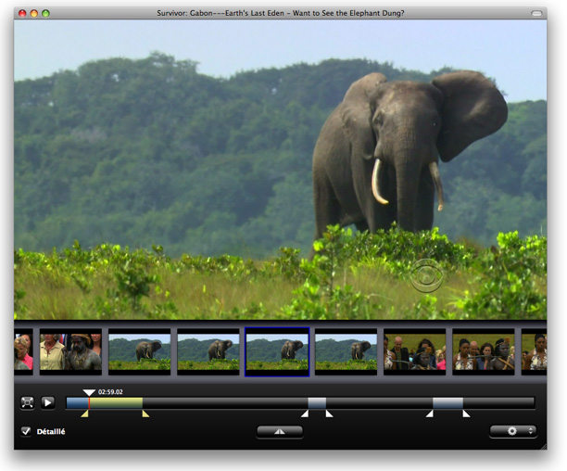Select the first elephant thumbnail in filmstrip
Image resolution: width=567 pixels, height=471 pixels.
point(140,351)
